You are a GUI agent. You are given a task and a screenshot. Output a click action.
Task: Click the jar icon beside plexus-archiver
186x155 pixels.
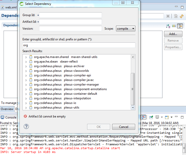click(31, 66)
